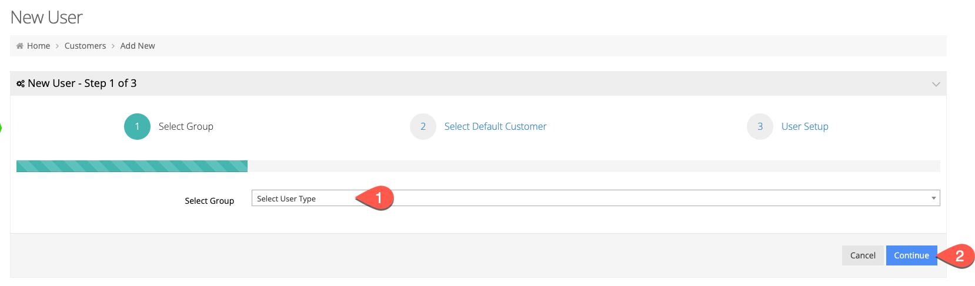The width and height of the screenshot is (975, 286).
Task: Go to Home breadcrumb link
Action: pyautogui.click(x=38, y=46)
